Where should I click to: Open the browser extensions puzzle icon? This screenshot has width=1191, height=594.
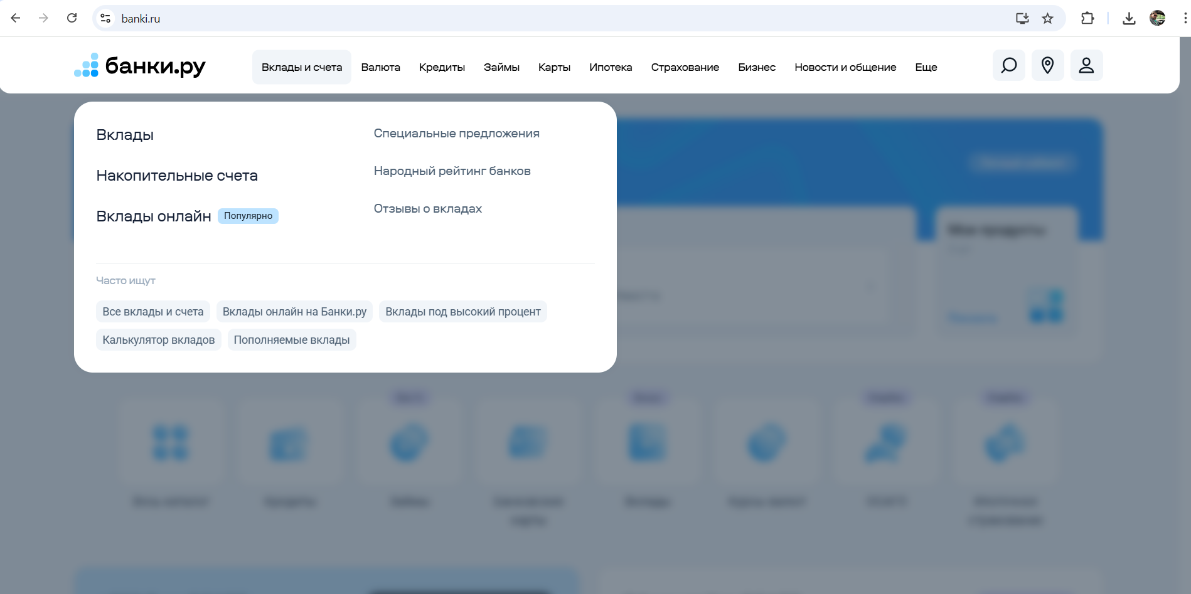[x=1087, y=18]
